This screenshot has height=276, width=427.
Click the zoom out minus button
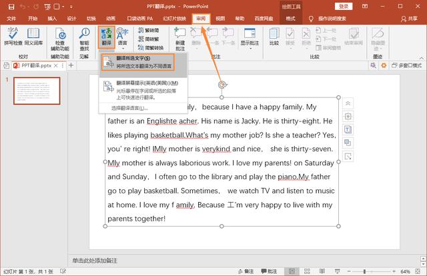point(349,271)
